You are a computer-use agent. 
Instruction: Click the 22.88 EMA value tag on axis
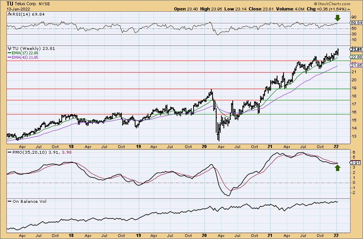point(356,57)
